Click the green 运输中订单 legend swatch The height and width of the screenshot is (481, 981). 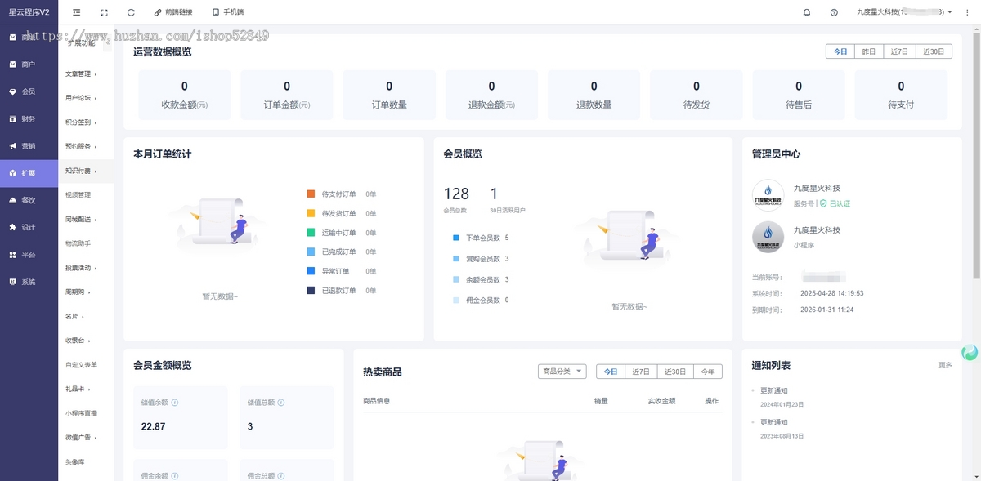point(311,233)
